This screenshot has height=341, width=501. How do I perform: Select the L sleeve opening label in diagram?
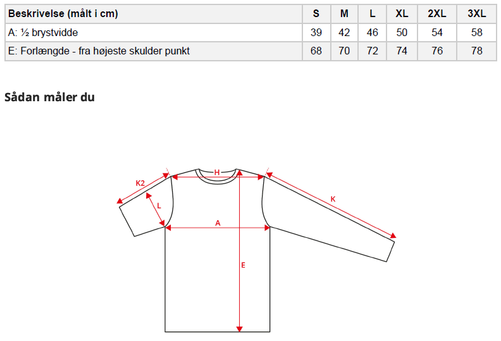(159, 206)
